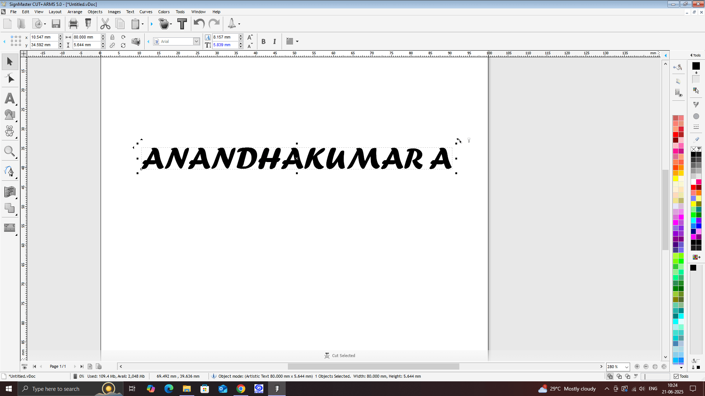Click the Save floppy disk icon
Image resolution: width=705 pixels, height=396 pixels.
pos(56,24)
